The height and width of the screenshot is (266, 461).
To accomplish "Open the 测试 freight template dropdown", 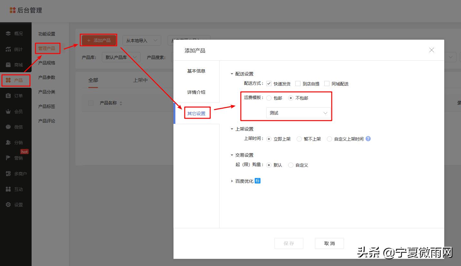I will [x=298, y=113].
